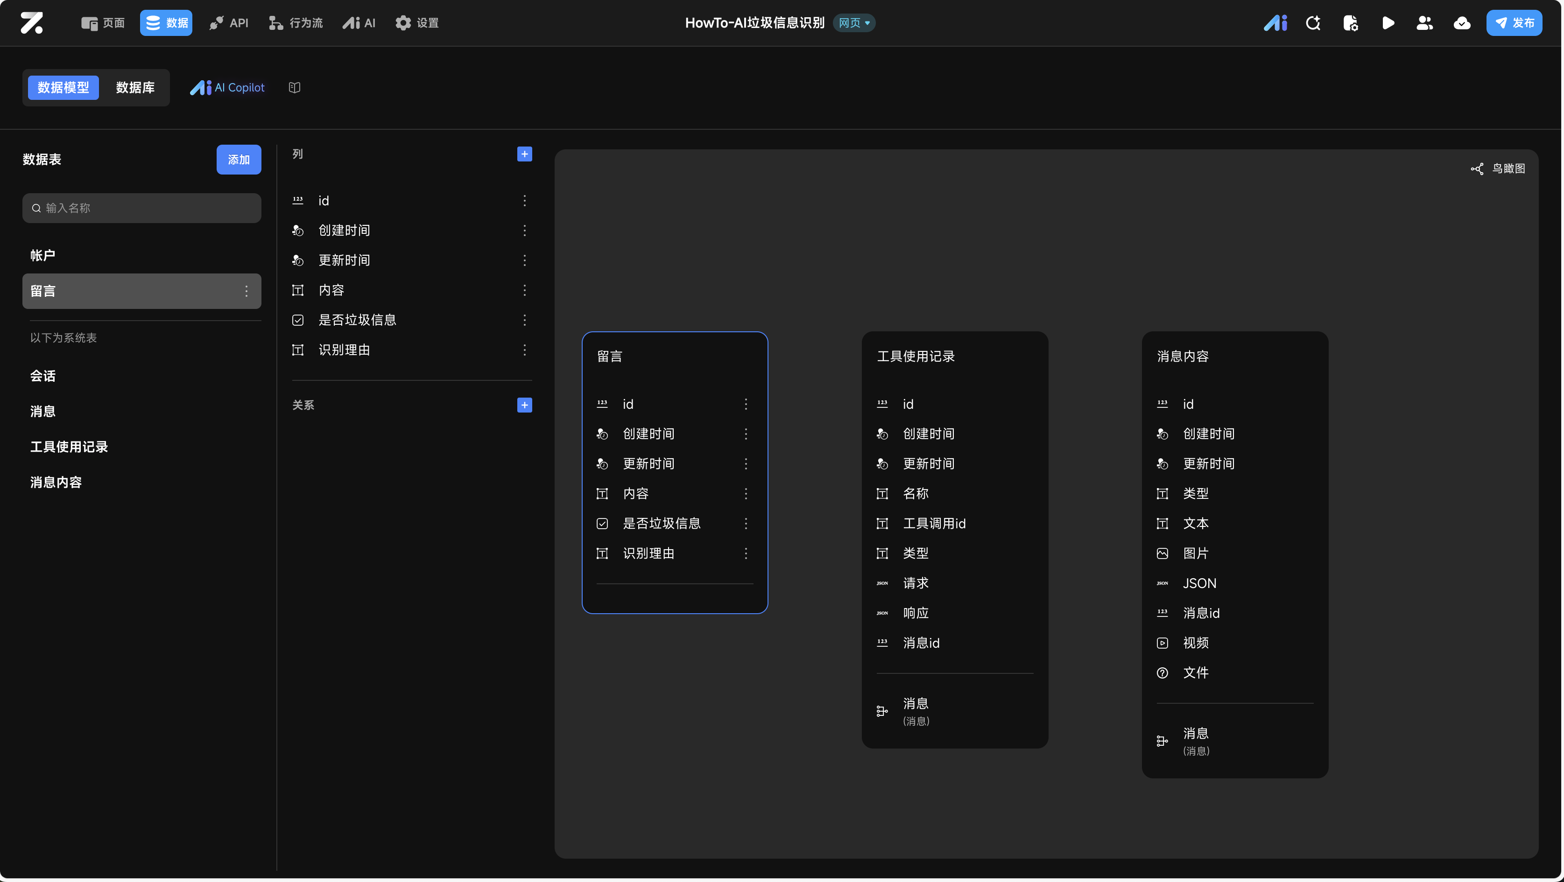The image size is (1564, 882).
Task: Click the 发布 publish button
Action: (1514, 23)
